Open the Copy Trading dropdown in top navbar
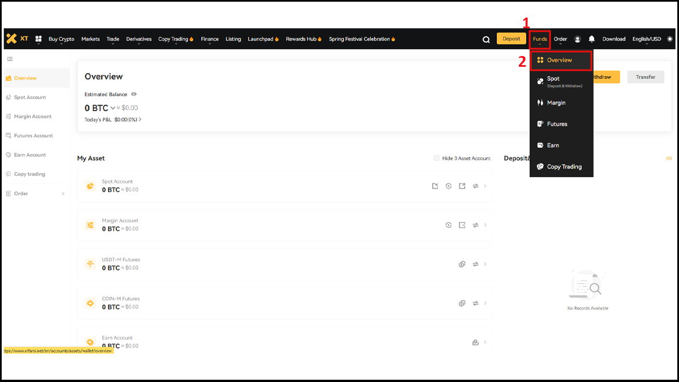679x382 pixels. (x=176, y=39)
